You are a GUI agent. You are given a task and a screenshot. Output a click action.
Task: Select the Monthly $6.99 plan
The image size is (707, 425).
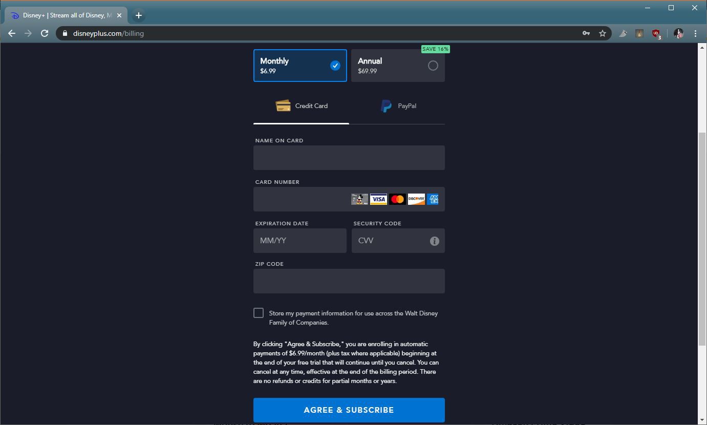pos(300,66)
